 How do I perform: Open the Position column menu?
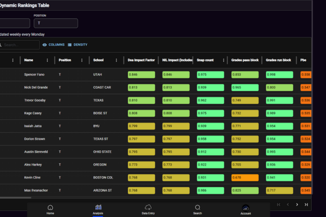click(82, 60)
